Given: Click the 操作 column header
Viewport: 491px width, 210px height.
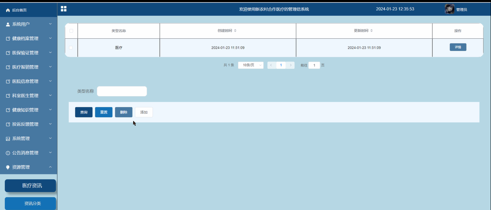Looking at the screenshot, I should click(x=458, y=31).
